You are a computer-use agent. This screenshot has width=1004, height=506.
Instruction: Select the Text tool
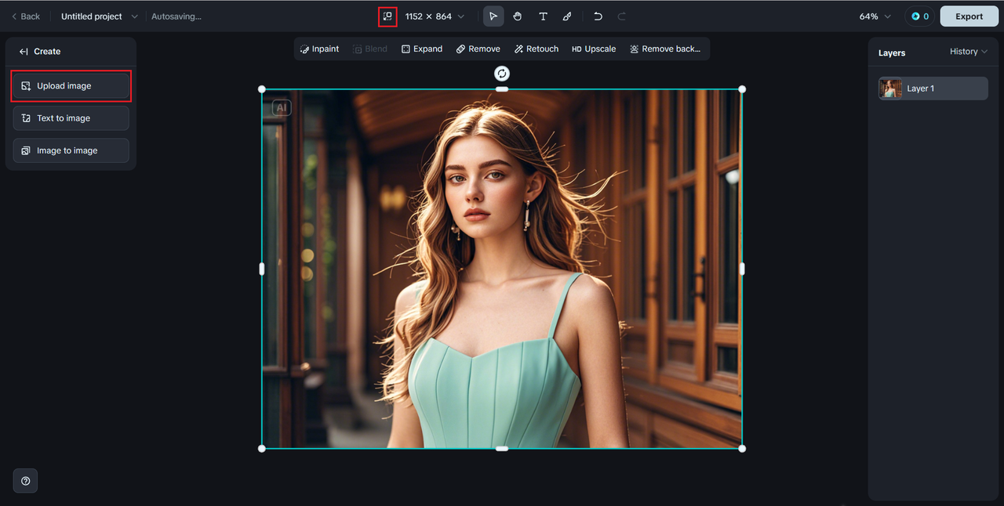pos(543,16)
